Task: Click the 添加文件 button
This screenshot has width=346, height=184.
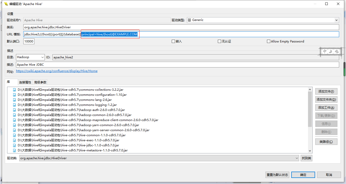Action: (326, 91)
